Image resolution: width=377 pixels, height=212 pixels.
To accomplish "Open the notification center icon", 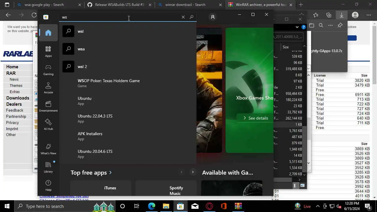I will point(368,206).
